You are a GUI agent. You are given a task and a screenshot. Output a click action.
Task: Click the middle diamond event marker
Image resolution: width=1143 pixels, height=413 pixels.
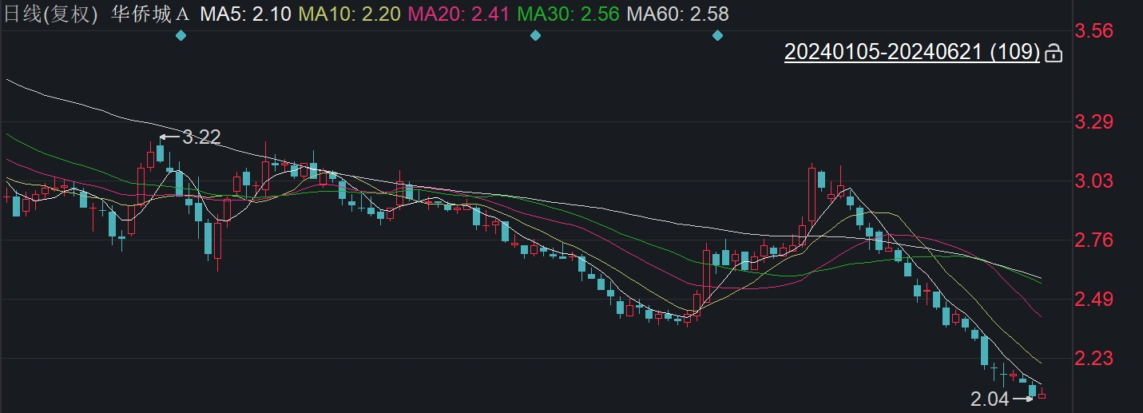click(x=536, y=35)
